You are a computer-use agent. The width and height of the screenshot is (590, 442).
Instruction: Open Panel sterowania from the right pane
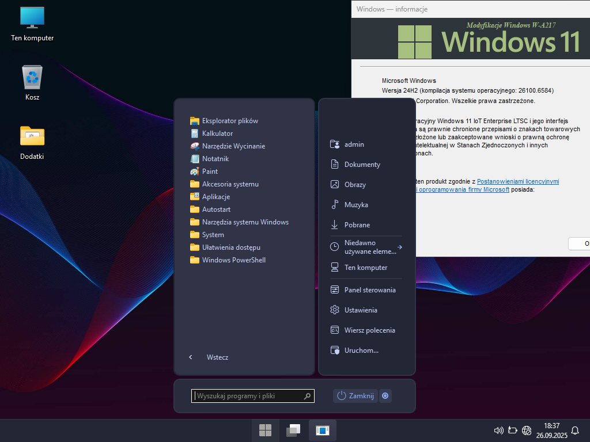click(x=369, y=290)
